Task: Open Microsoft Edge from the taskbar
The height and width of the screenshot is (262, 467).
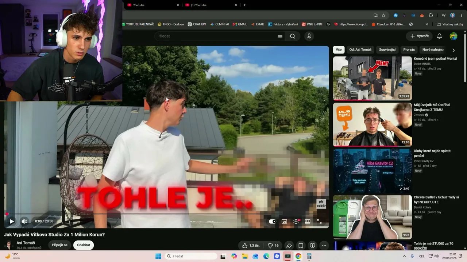Action: 266,256
